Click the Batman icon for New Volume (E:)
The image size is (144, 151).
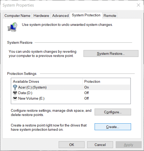pyautogui.click(x=15, y=98)
